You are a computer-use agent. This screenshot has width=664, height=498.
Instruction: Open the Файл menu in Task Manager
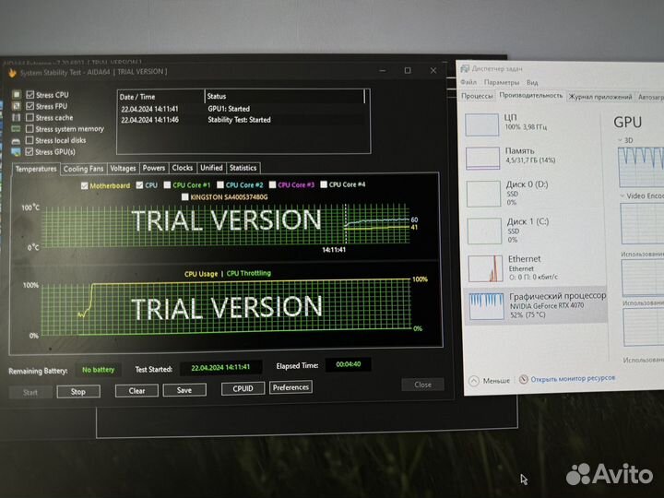coord(468,82)
